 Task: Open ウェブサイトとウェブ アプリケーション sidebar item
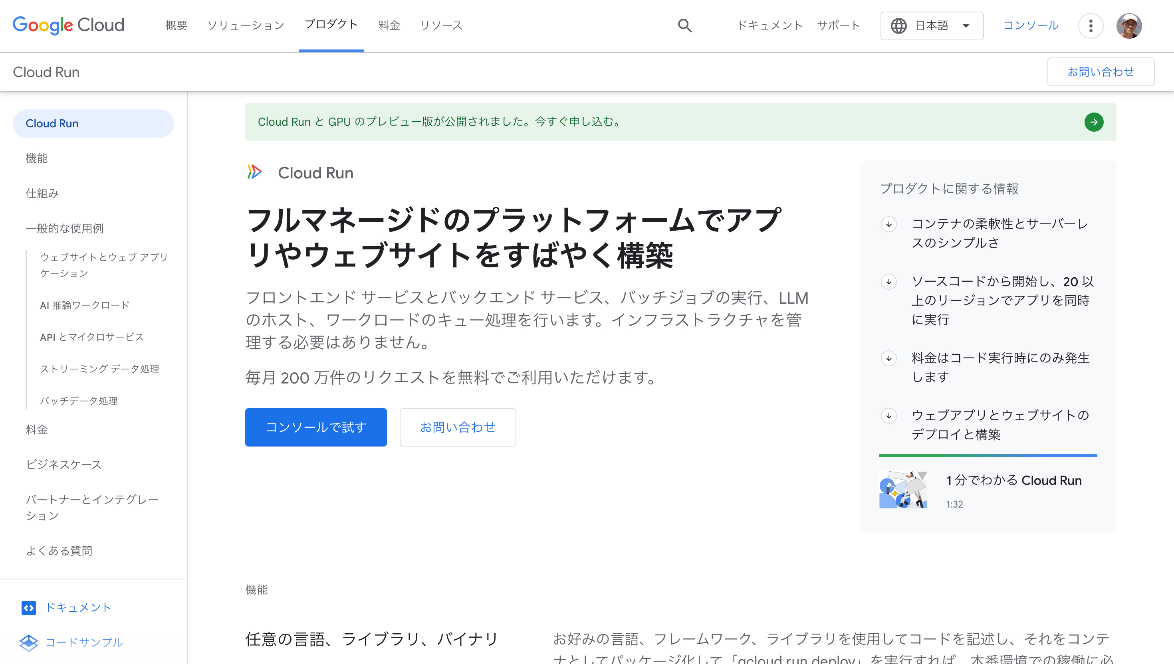click(x=104, y=265)
